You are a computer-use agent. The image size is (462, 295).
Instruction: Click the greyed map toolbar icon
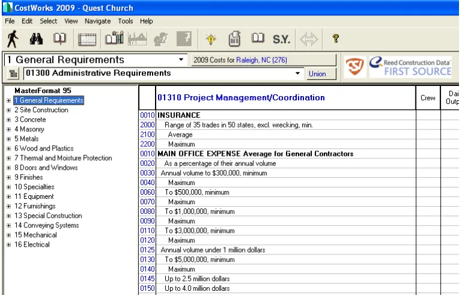coord(160,39)
